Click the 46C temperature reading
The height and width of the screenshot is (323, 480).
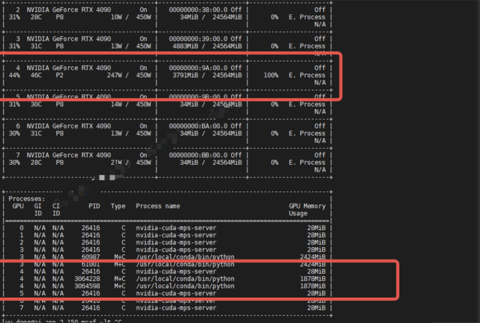(x=36, y=75)
